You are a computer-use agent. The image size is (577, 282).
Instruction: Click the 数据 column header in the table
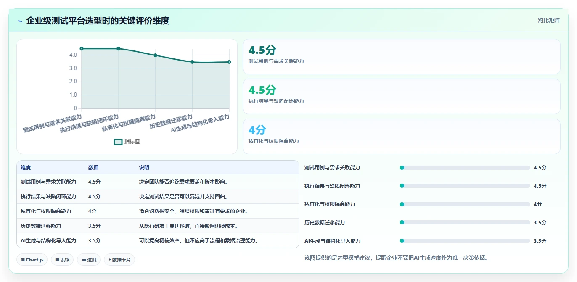click(x=93, y=167)
